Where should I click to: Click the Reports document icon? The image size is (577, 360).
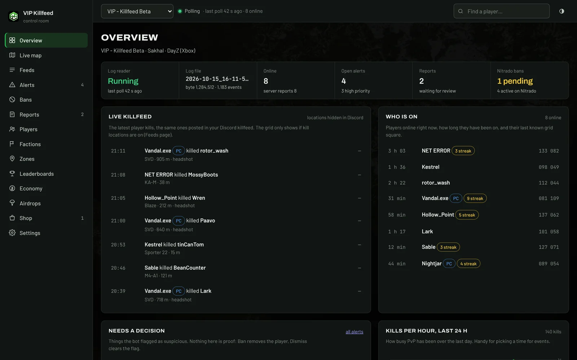click(x=12, y=114)
